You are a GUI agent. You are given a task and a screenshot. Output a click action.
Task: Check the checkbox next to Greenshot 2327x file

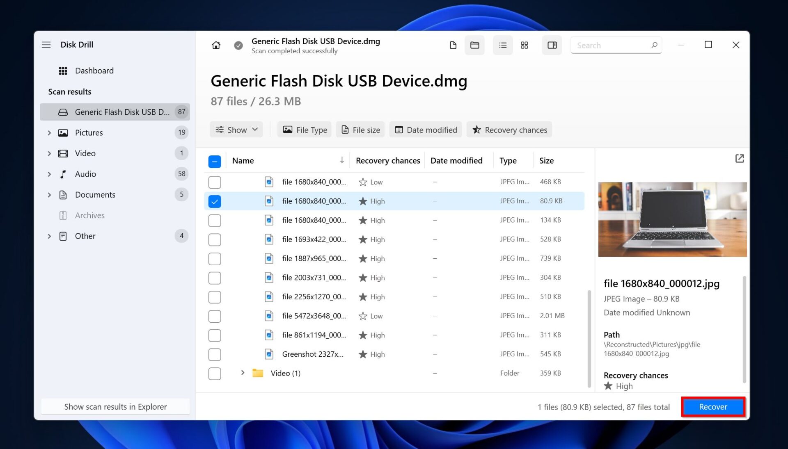coord(215,354)
